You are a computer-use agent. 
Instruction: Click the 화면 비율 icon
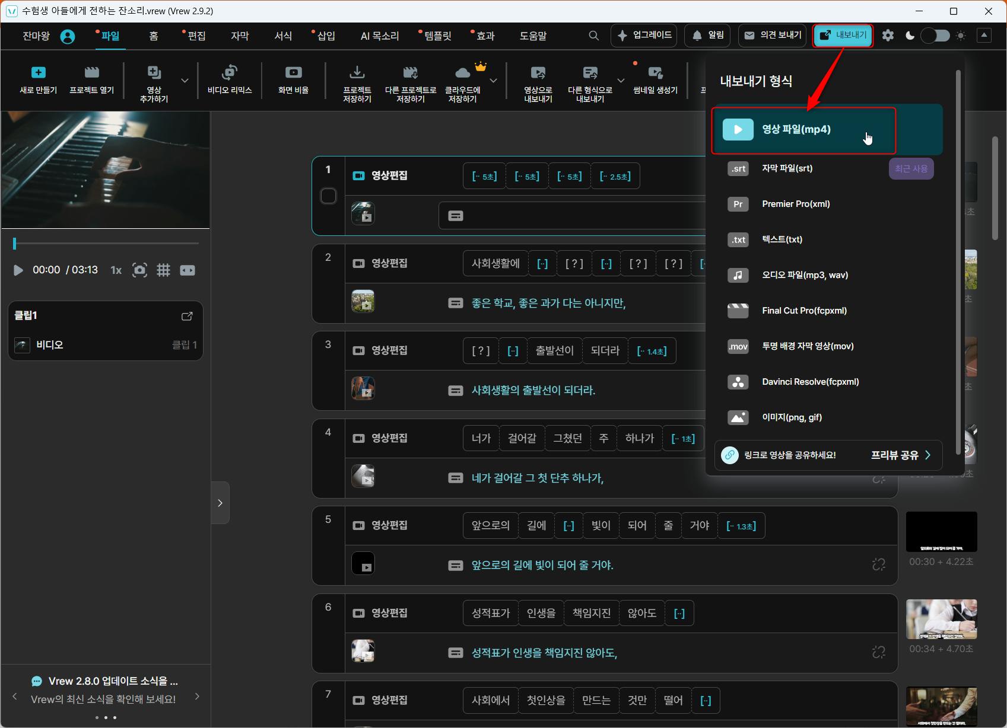pos(294,72)
